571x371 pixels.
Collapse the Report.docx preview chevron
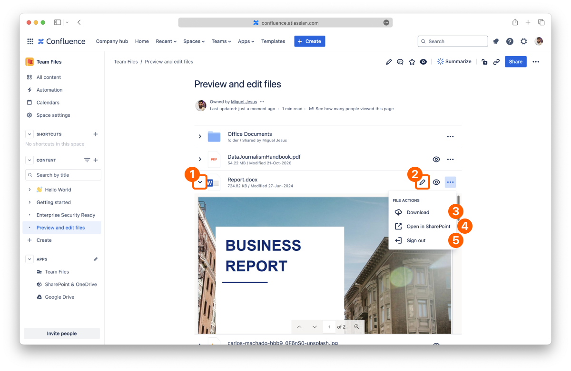(x=200, y=182)
